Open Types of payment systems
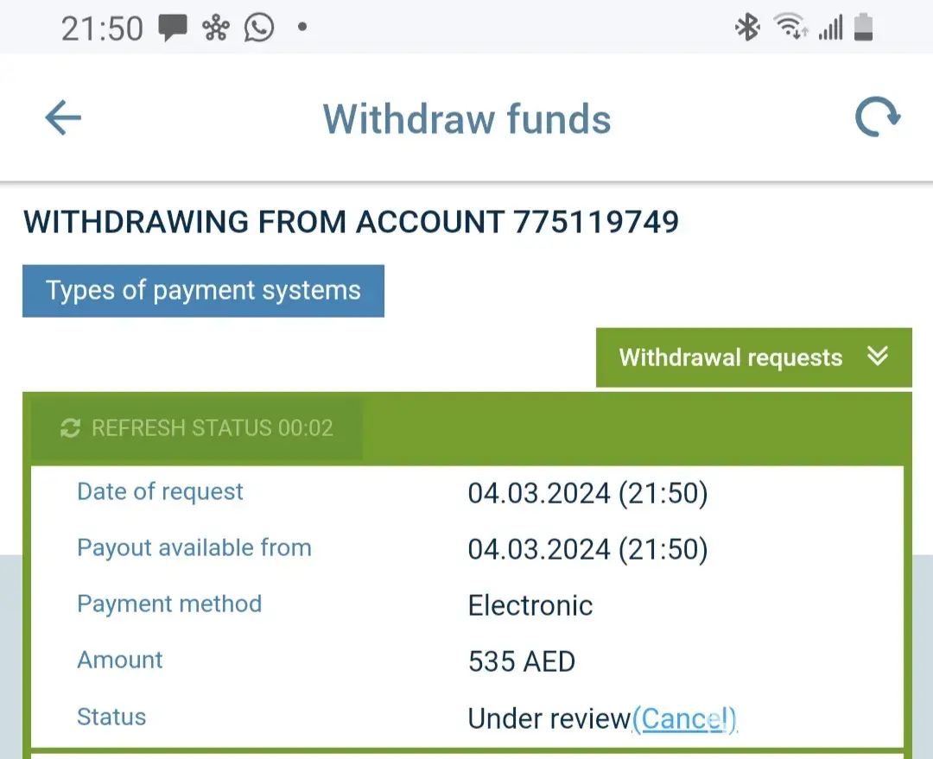The height and width of the screenshot is (759, 933). click(x=203, y=291)
